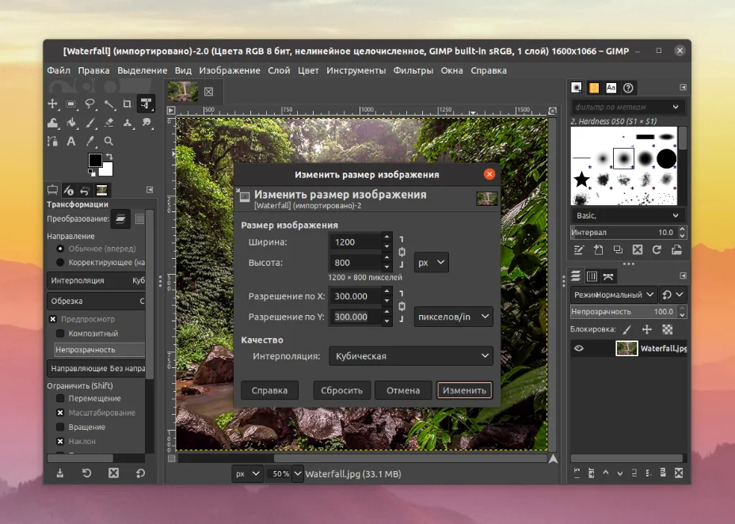This screenshot has width=735, height=524.
Task: Switch to the Channels tab in layers panel
Action: pyautogui.click(x=591, y=276)
